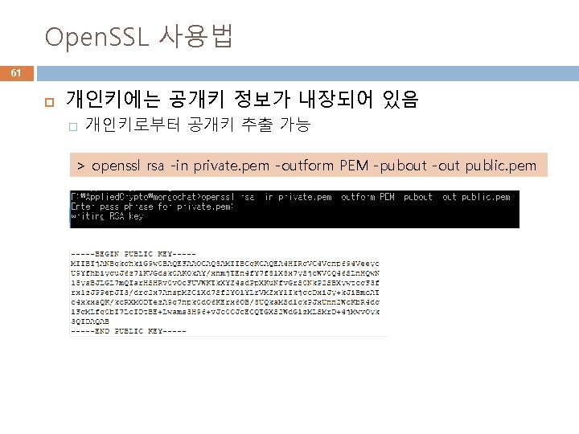Click the small hollow sub-bullet marker
579x434 pixels.
(73, 127)
